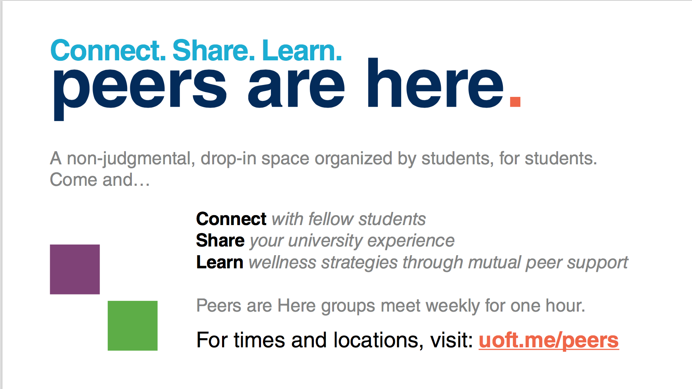Open the uoft.me/peers link
The height and width of the screenshot is (389, 692).
click(548, 341)
